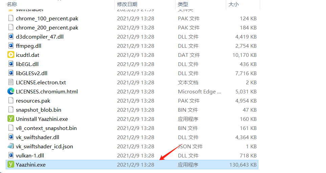Select file name chrome_100_percent.pak

[x=47, y=19]
